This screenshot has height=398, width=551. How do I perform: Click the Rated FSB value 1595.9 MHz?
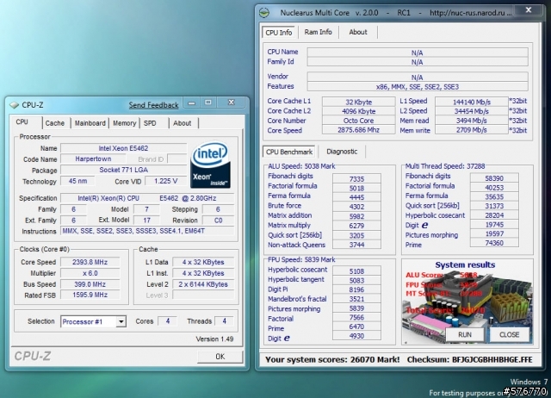click(x=90, y=295)
